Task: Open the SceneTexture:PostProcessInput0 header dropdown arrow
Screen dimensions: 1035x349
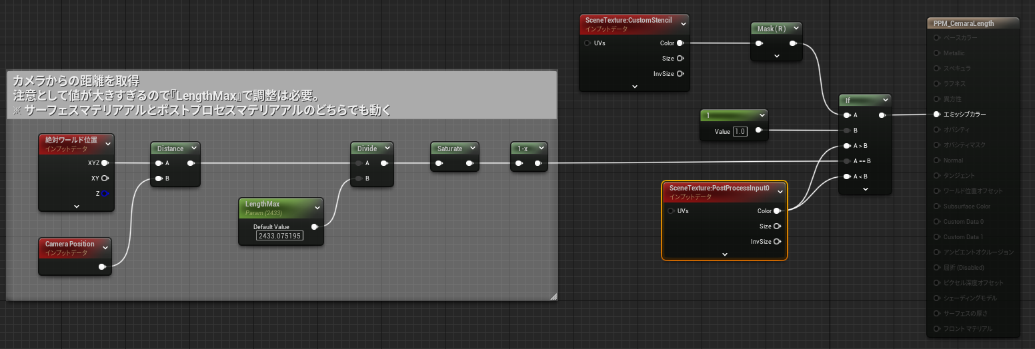Action: [x=781, y=192]
